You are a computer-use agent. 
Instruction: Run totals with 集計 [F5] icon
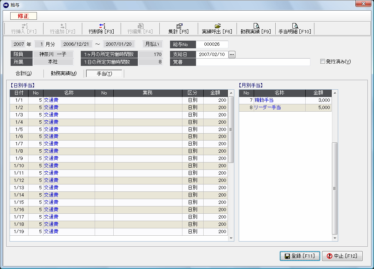(180, 26)
